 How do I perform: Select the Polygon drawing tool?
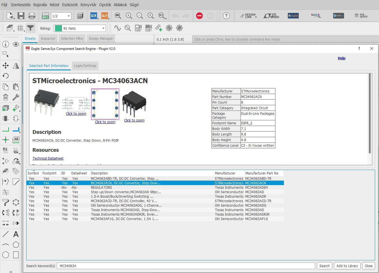click(x=16, y=244)
